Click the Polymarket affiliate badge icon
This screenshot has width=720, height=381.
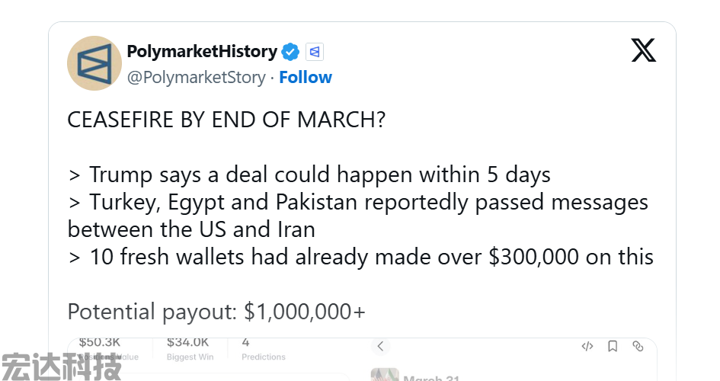click(315, 52)
